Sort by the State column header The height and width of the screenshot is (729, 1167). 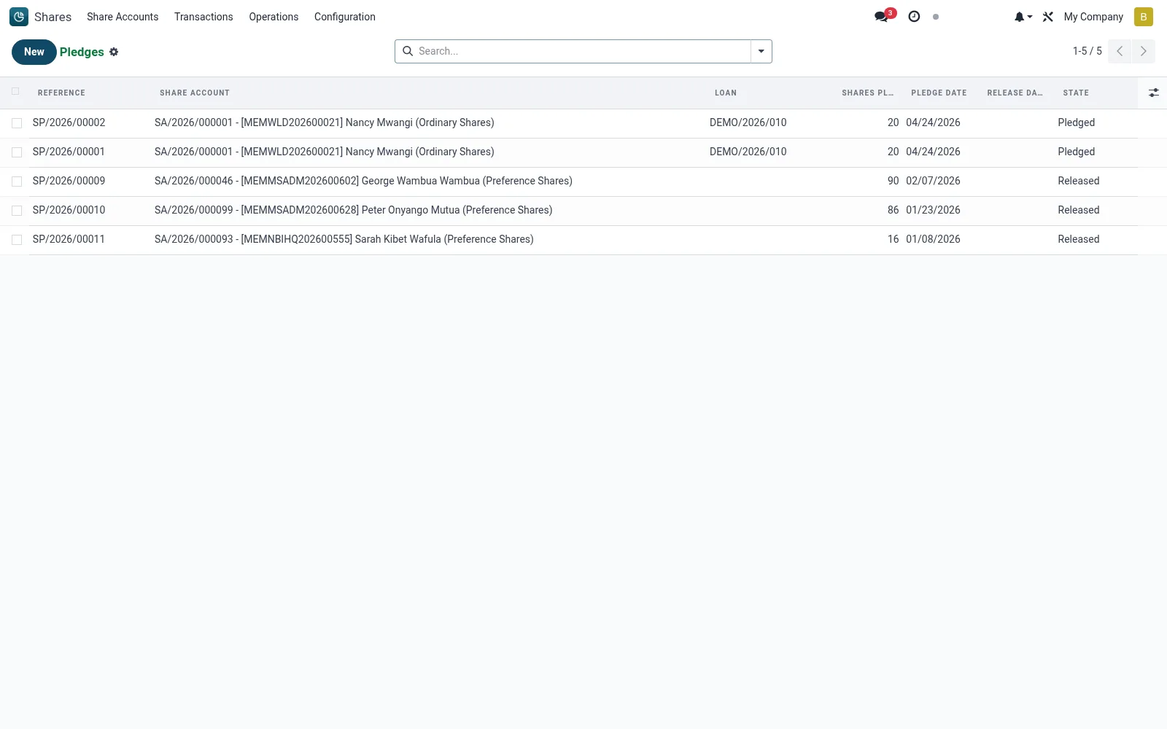coord(1076,93)
